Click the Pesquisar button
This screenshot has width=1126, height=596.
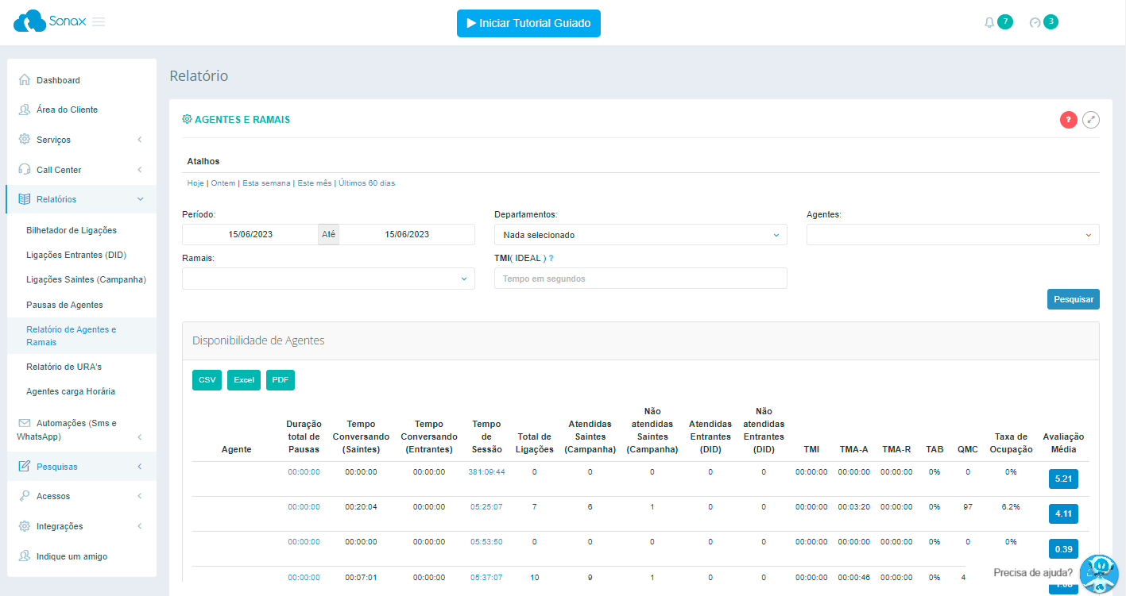pos(1073,299)
